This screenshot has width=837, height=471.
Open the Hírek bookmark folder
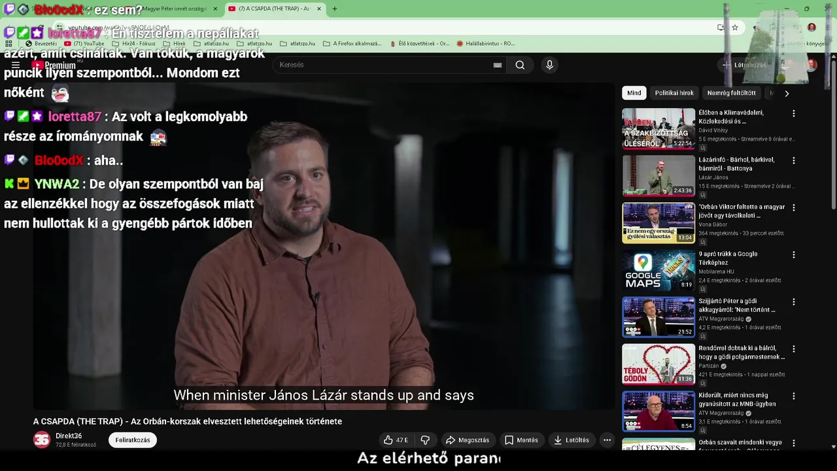174,44
